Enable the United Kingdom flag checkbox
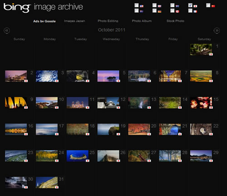The image size is (227, 196). [x=154, y=5]
